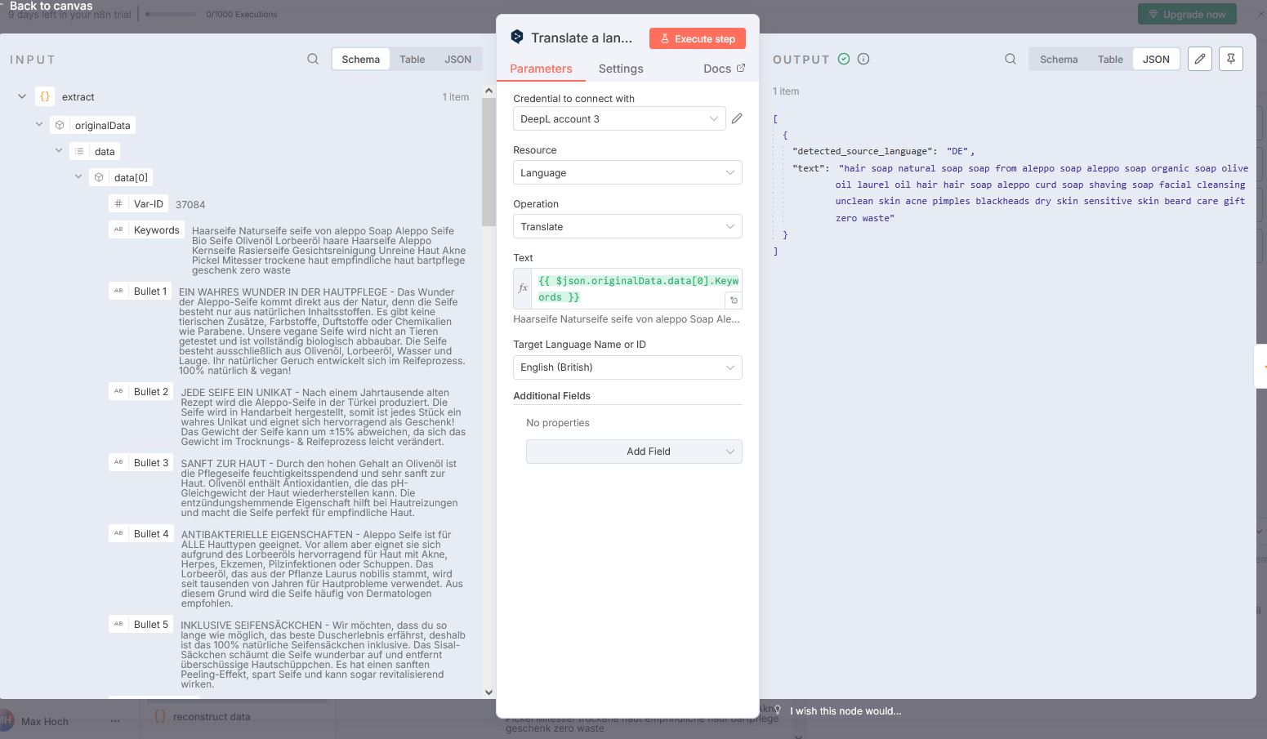Click I wish this node would...

(x=845, y=710)
